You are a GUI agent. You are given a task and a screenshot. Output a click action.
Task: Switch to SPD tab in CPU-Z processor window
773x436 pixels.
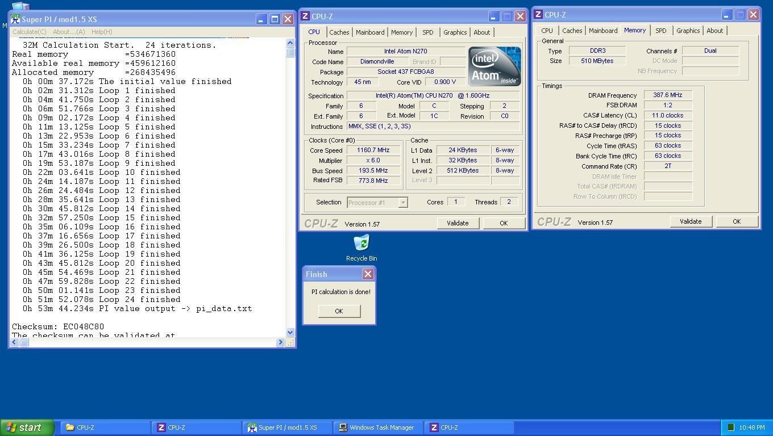point(427,32)
